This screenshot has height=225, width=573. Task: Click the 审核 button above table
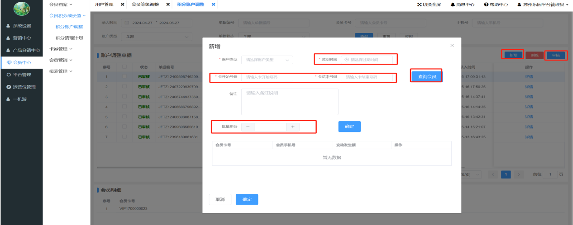point(556,55)
